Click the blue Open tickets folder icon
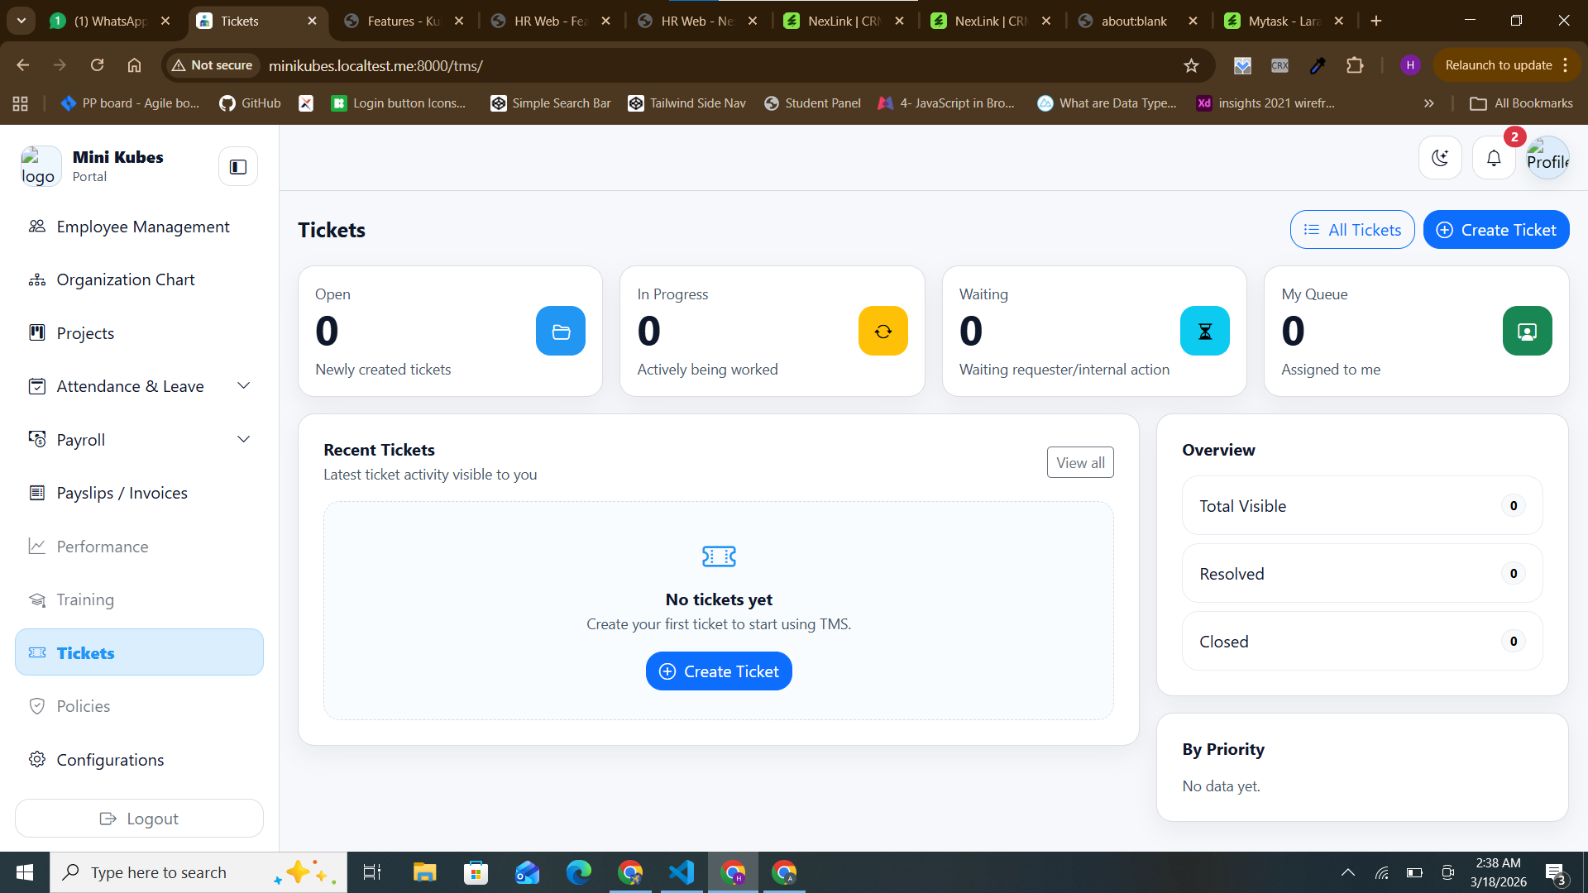This screenshot has height=893, width=1588. 561,332
